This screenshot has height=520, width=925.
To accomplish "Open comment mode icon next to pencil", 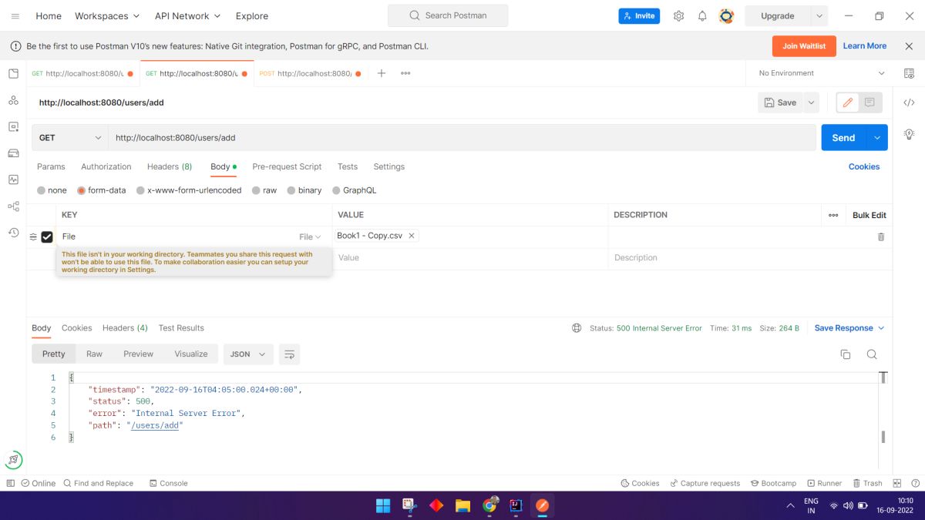I will pyautogui.click(x=869, y=102).
